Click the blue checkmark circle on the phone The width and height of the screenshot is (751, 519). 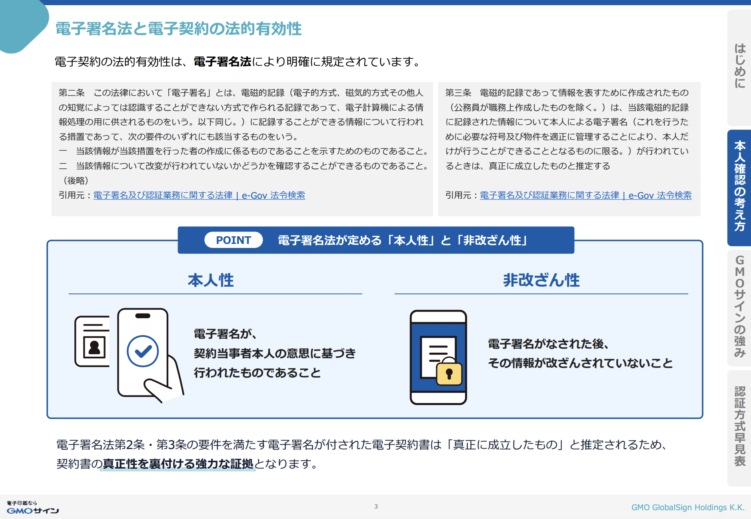pos(143,351)
